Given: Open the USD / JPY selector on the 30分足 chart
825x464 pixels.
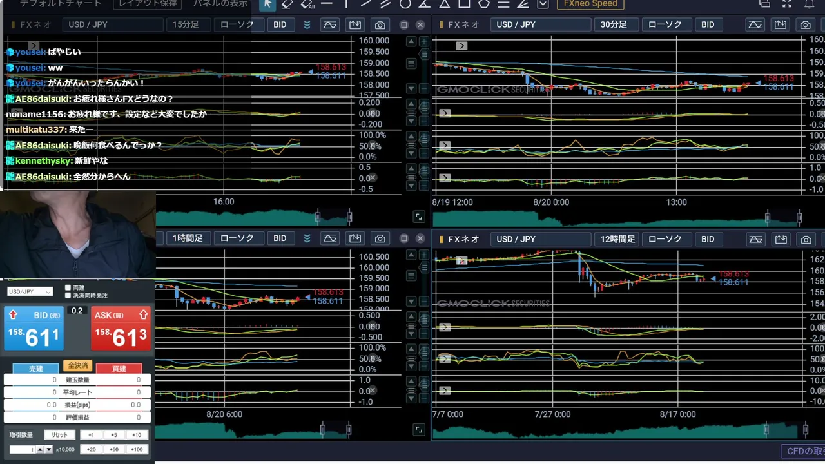Looking at the screenshot, I should tap(540, 24).
